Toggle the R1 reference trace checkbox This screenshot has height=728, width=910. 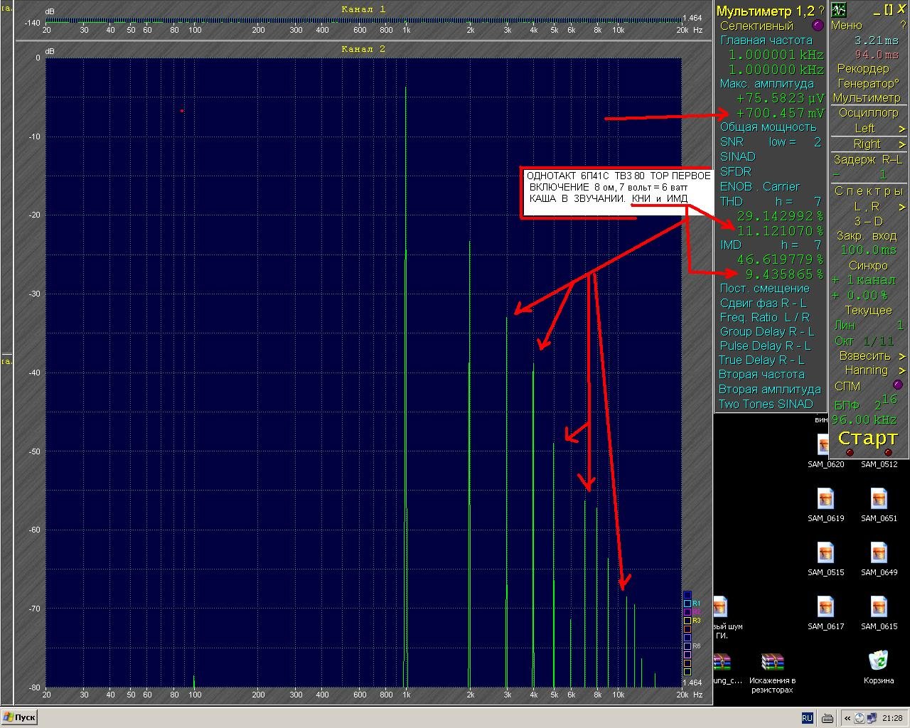pos(687,603)
